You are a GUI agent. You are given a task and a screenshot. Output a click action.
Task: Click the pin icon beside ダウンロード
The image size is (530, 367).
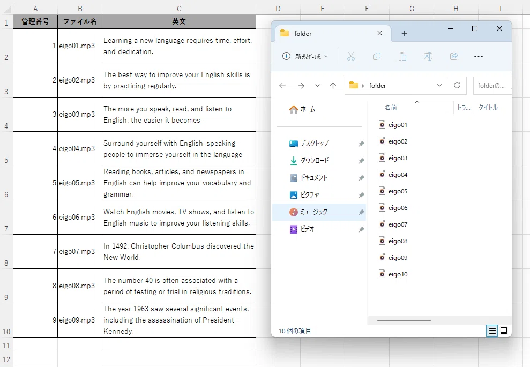[361, 161]
